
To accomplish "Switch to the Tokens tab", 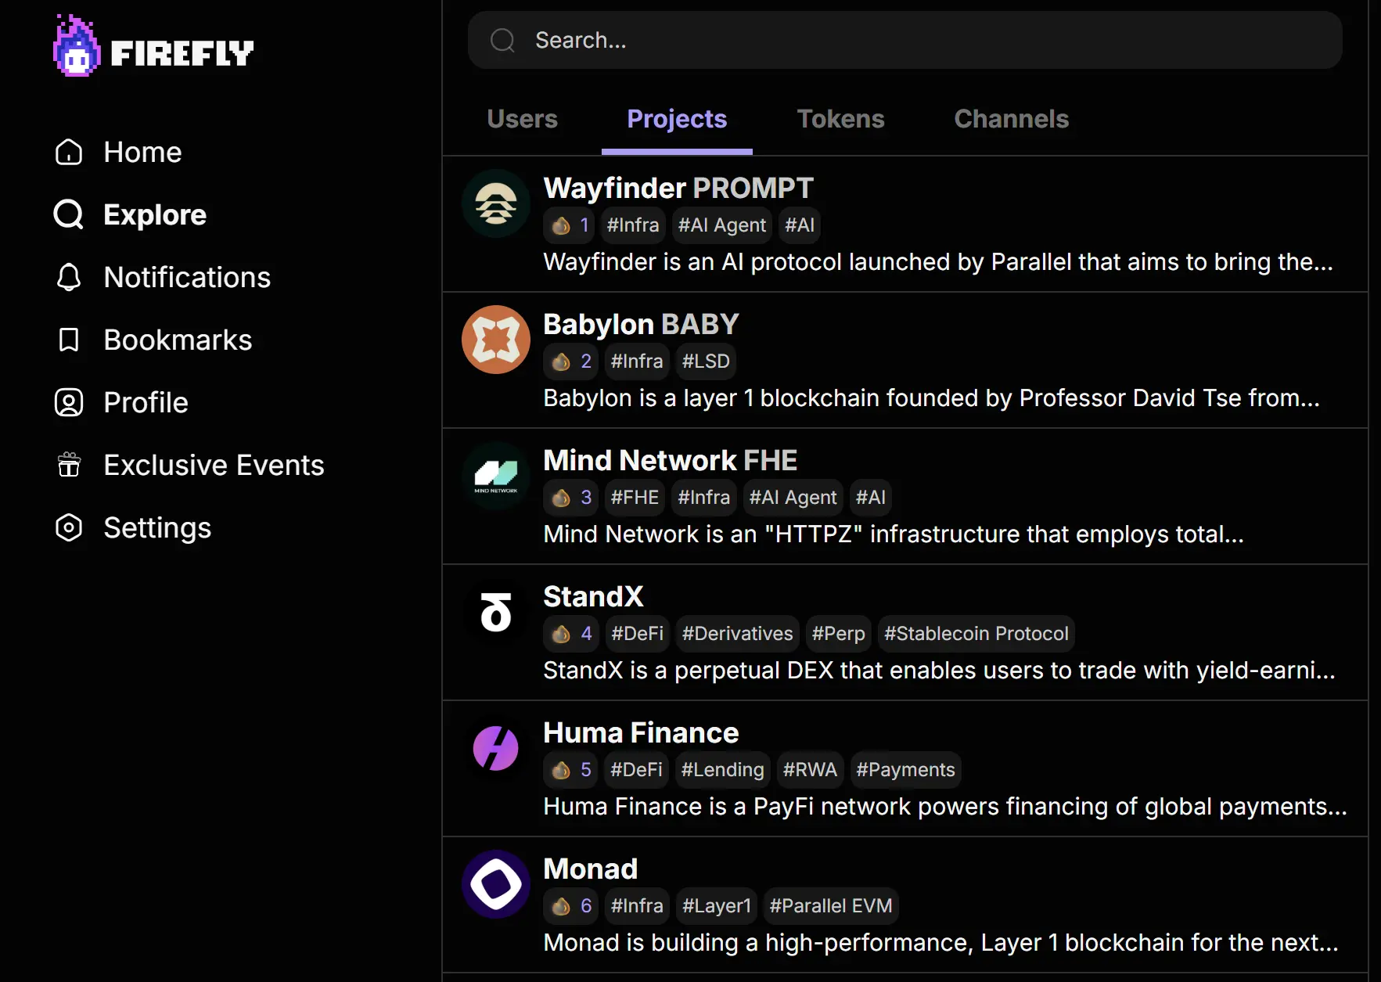I will (x=840, y=119).
